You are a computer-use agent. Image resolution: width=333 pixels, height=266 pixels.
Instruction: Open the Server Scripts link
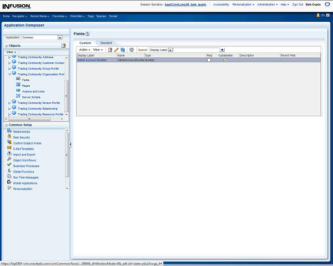tap(31, 97)
